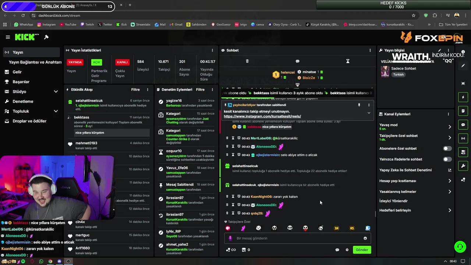Click the pencil edit icon in Yayın bilgisi header

[x=439, y=50]
